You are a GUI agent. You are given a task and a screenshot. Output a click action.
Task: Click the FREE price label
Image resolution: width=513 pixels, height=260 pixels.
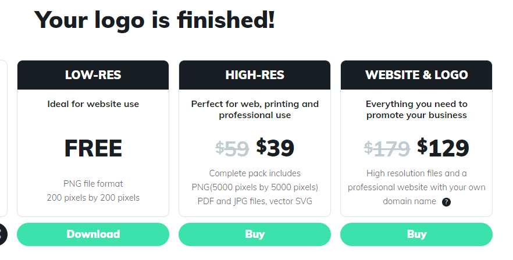pyautogui.click(x=93, y=148)
